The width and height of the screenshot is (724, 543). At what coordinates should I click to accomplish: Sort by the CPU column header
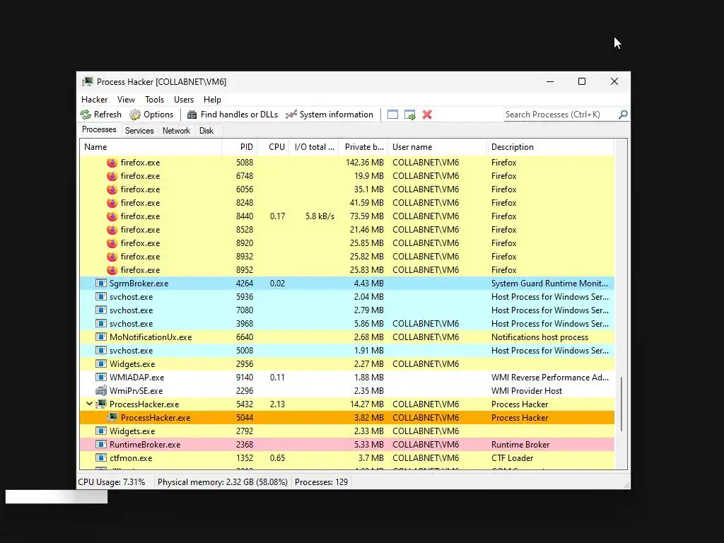click(273, 147)
